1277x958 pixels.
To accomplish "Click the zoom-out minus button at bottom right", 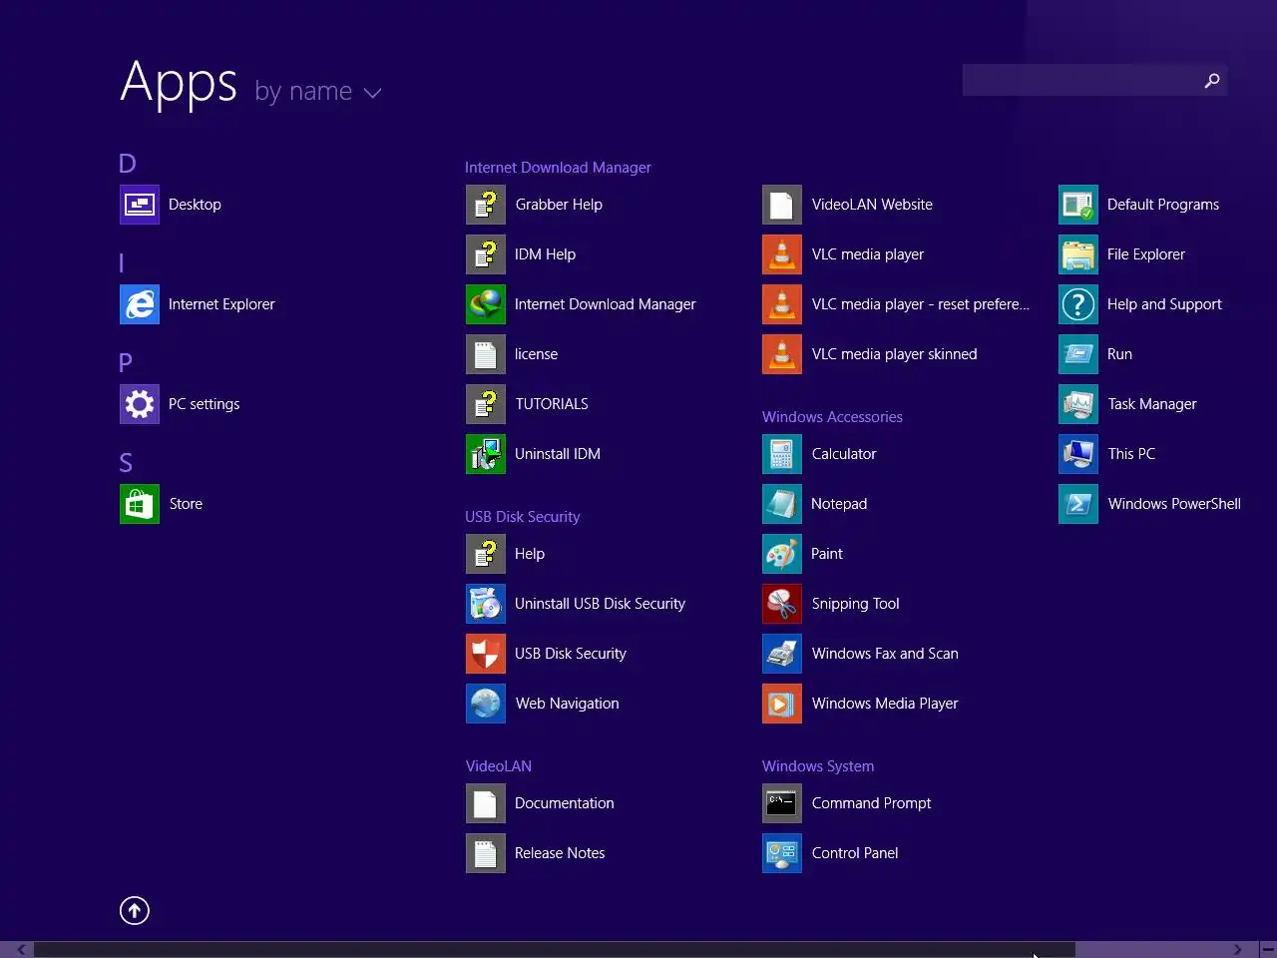I will pyautogui.click(x=1267, y=948).
